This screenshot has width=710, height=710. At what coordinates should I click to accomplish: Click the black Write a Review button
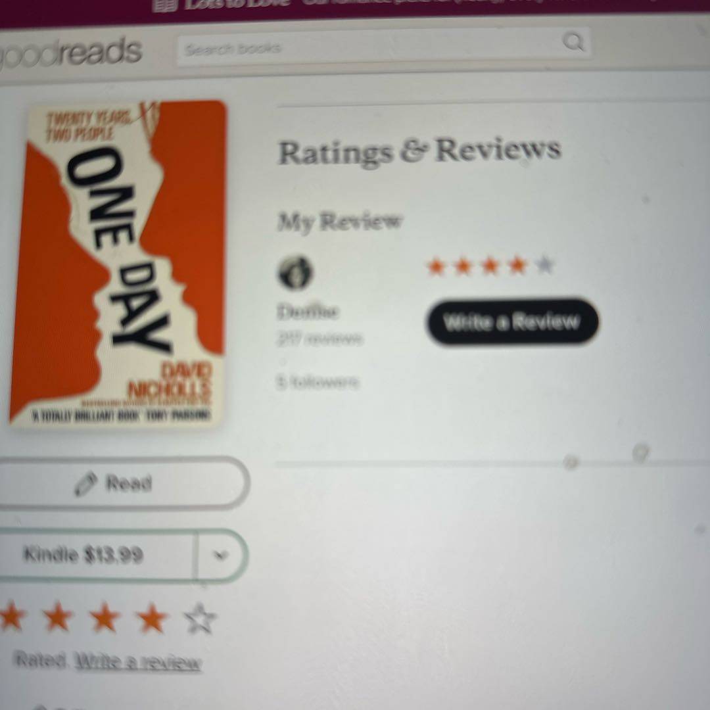coord(511,321)
